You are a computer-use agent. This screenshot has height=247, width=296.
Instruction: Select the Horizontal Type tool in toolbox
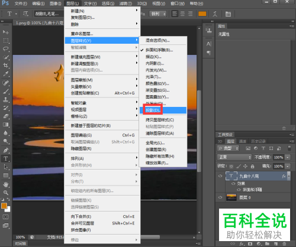pyautogui.click(x=6, y=158)
